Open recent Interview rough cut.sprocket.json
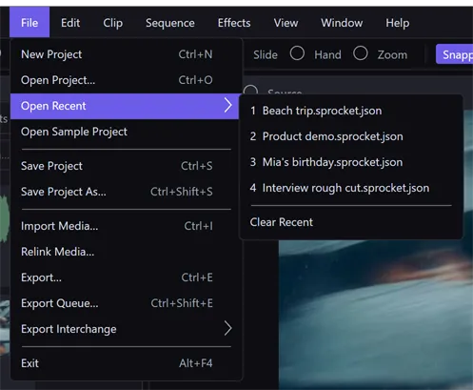473x390 pixels. click(x=350, y=188)
